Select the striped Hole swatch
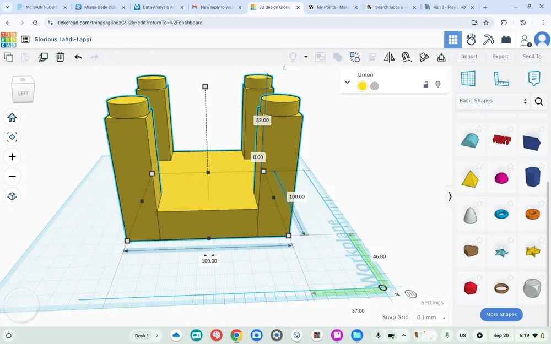This screenshot has height=344, width=551. pyautogui.click(x=375, y=86)
